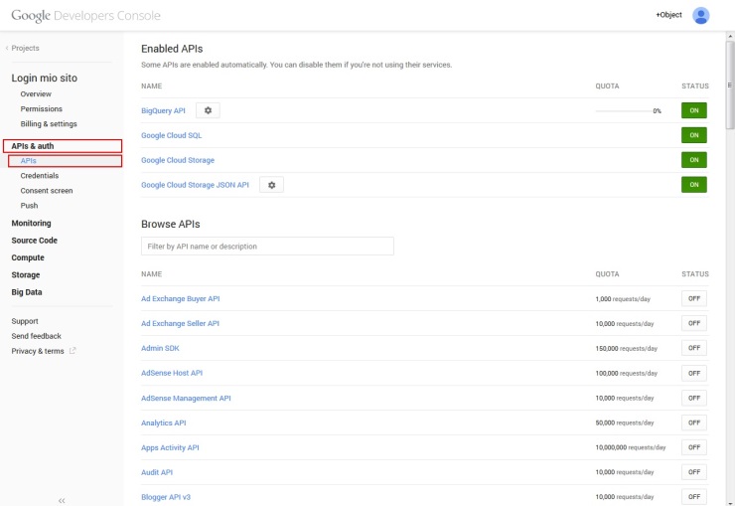This screenshot has height=506, width=735.
Task: Select Consent screen menu item
Action: [47, 191]
